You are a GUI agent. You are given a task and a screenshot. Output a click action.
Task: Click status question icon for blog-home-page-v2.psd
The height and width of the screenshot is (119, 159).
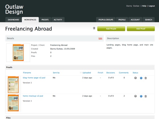pos(135,78)
